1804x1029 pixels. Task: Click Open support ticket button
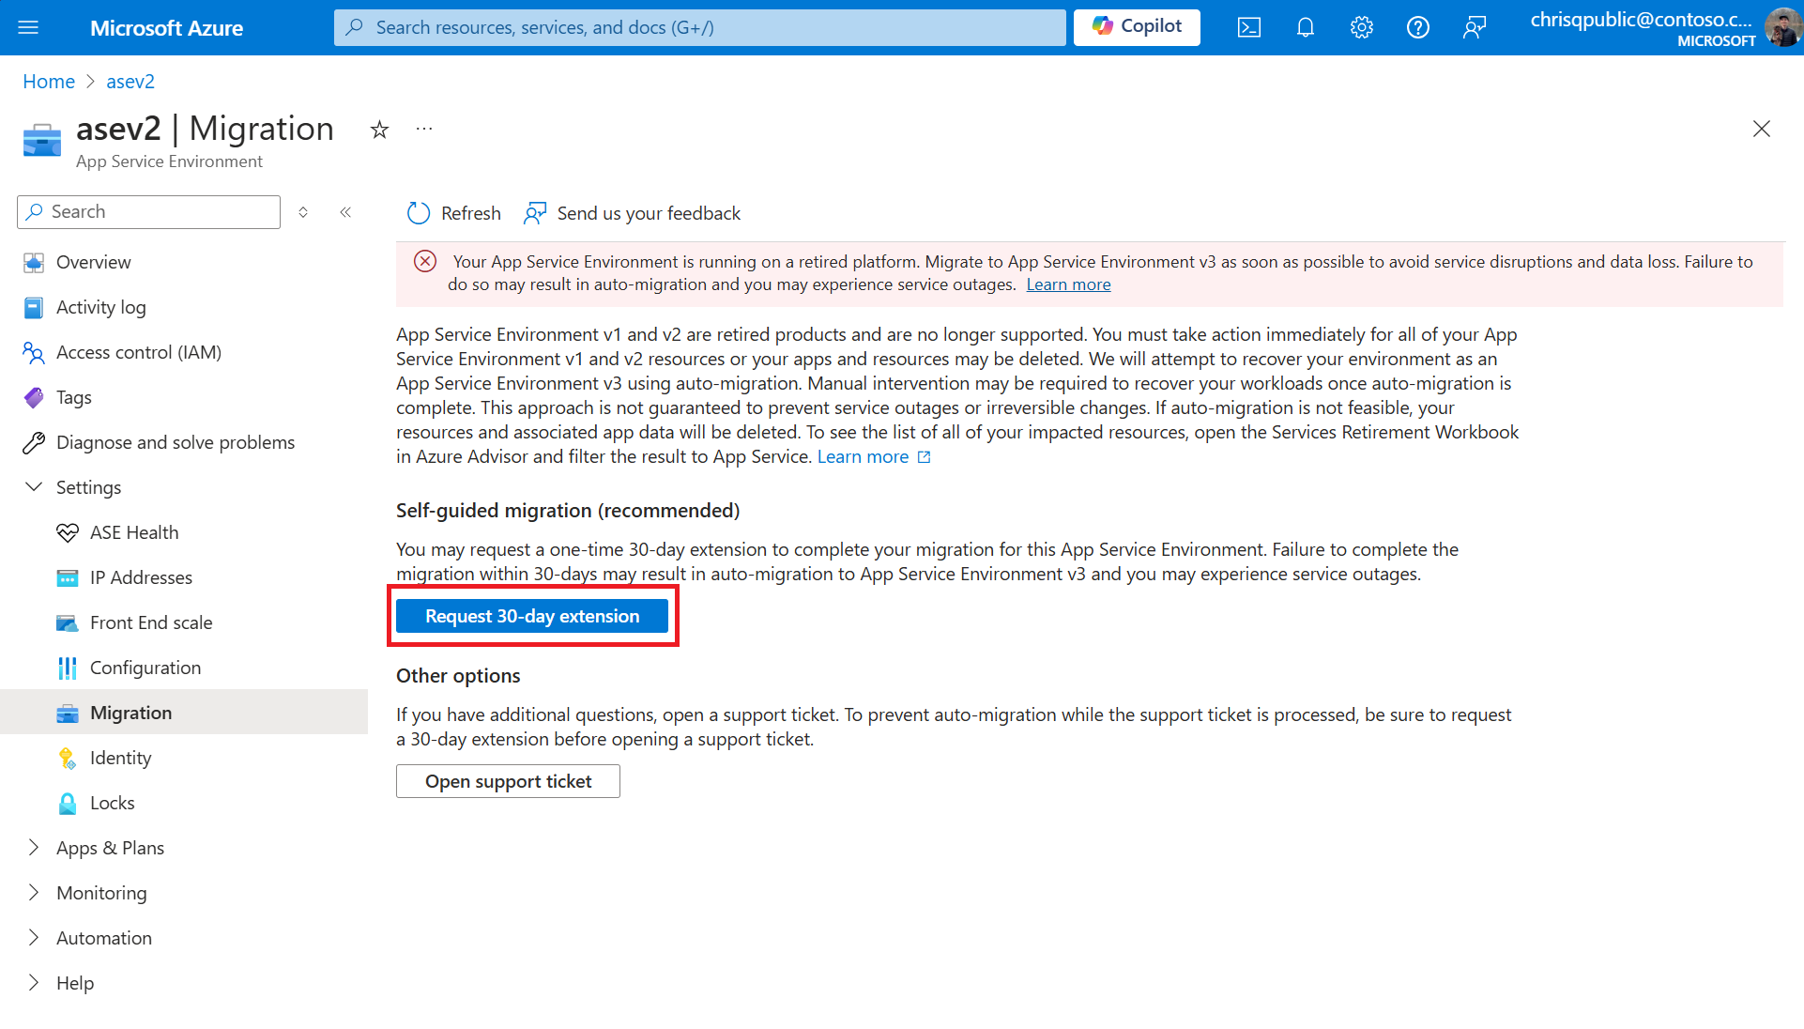508,780
